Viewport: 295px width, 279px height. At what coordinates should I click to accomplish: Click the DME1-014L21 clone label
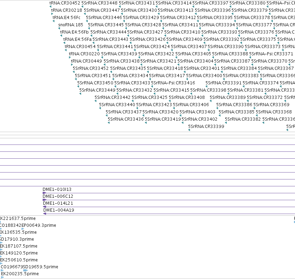[58, 203]
